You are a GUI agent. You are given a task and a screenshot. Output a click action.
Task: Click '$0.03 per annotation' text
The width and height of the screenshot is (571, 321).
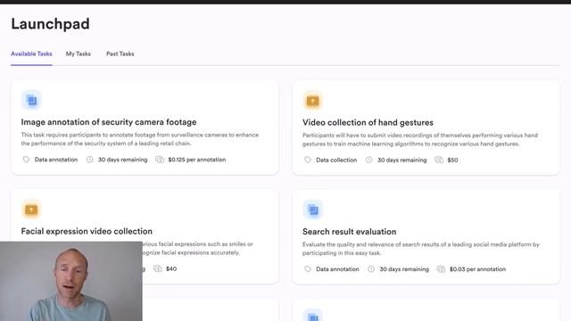tap(478, 269)
